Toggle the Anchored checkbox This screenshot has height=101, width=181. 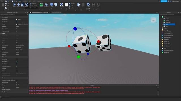[x=17, y=59]
